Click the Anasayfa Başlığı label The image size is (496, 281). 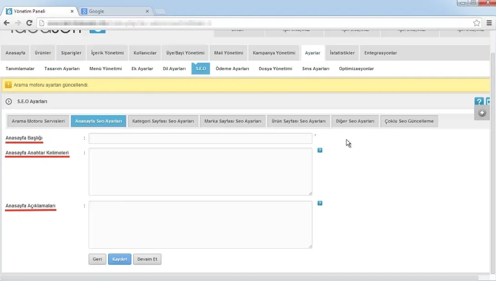tap(24, 138)
